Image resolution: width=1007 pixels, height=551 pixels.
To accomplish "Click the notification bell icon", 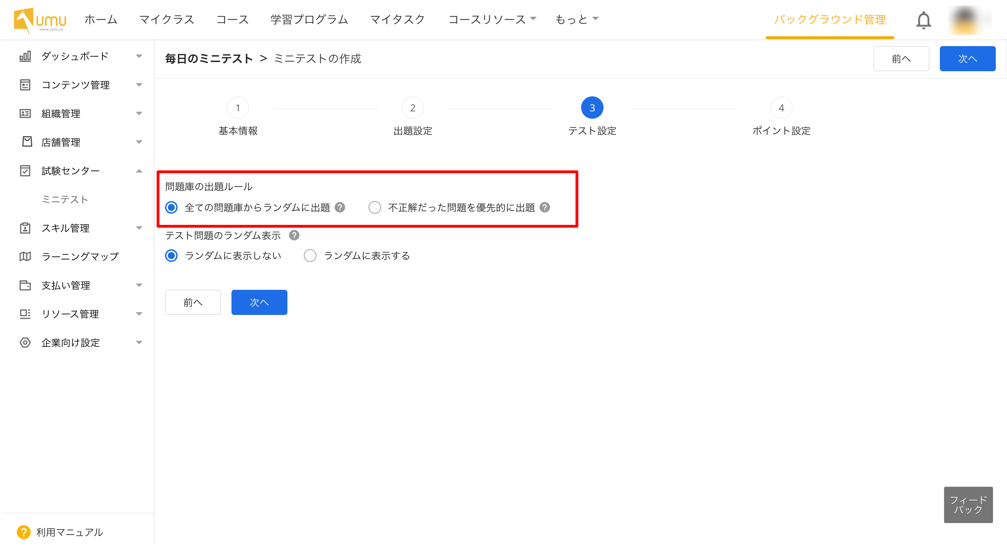I will click(923, 20).
